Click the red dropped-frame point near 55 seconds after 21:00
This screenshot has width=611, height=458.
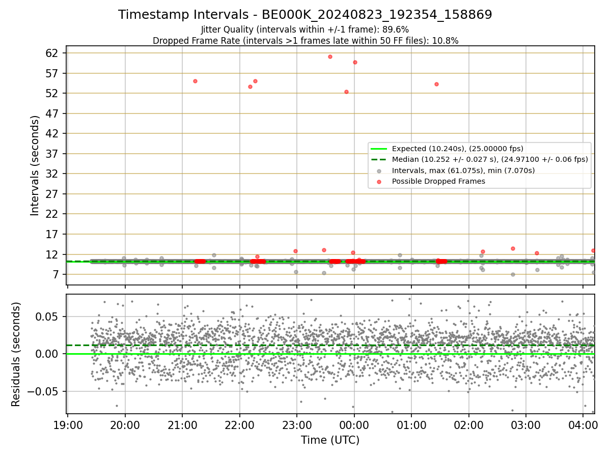pyautogui.click(x=195, y=81)
